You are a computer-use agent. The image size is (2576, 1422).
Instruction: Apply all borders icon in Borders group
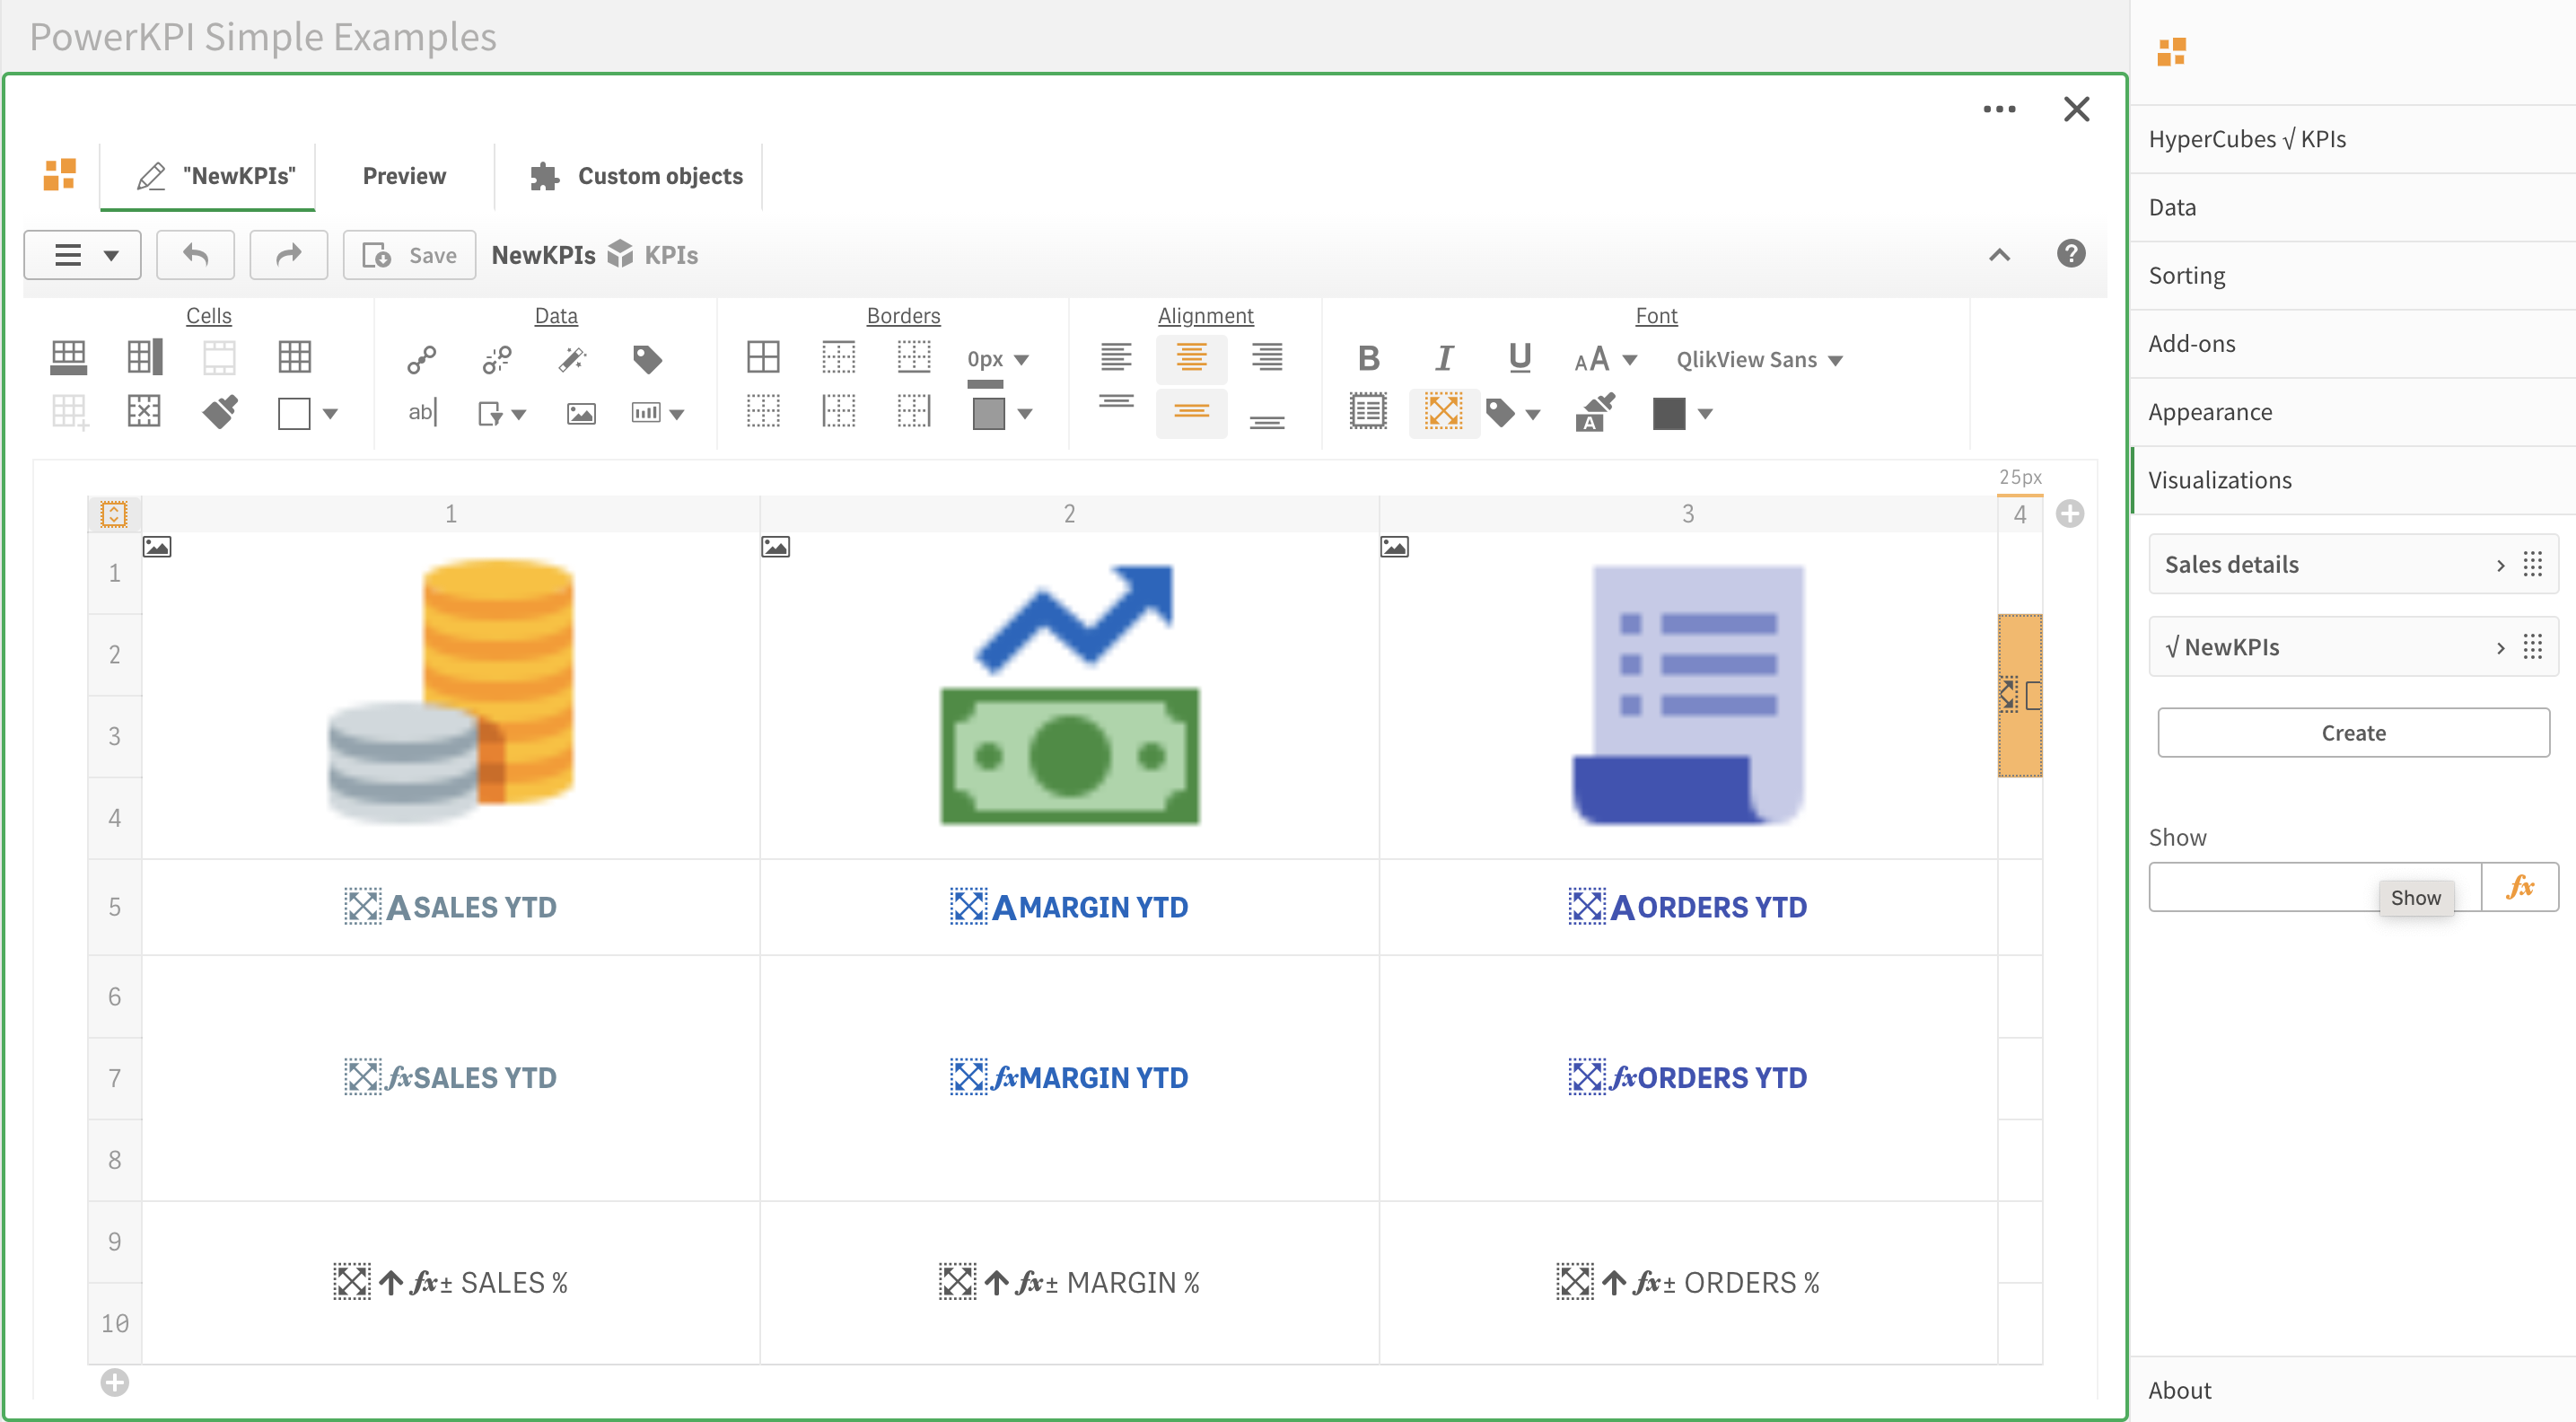(x=763, y=357)
